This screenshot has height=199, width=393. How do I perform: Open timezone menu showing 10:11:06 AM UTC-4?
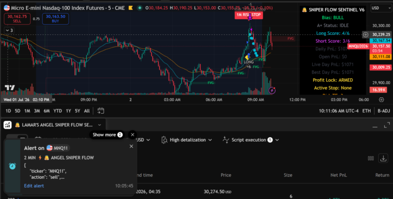338,110
